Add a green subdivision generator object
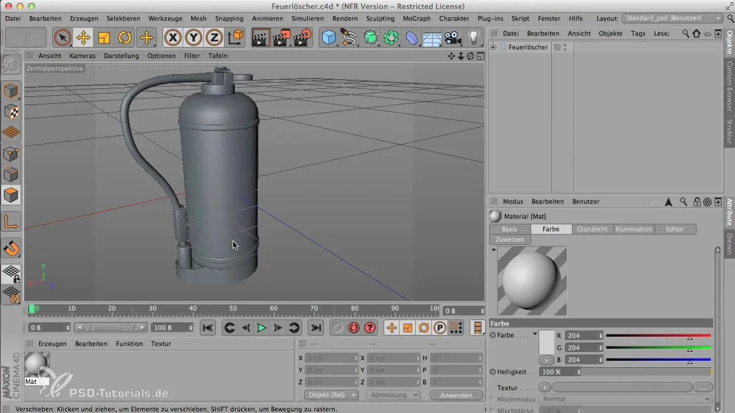 point(370,38)
